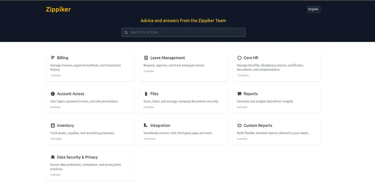375x190 pixels.
Task: Click the Account Access lock icon
Action: click(x=52, y=94)
